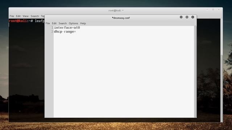Click the terminal's vertical scrollbar

tap(221, 88)
